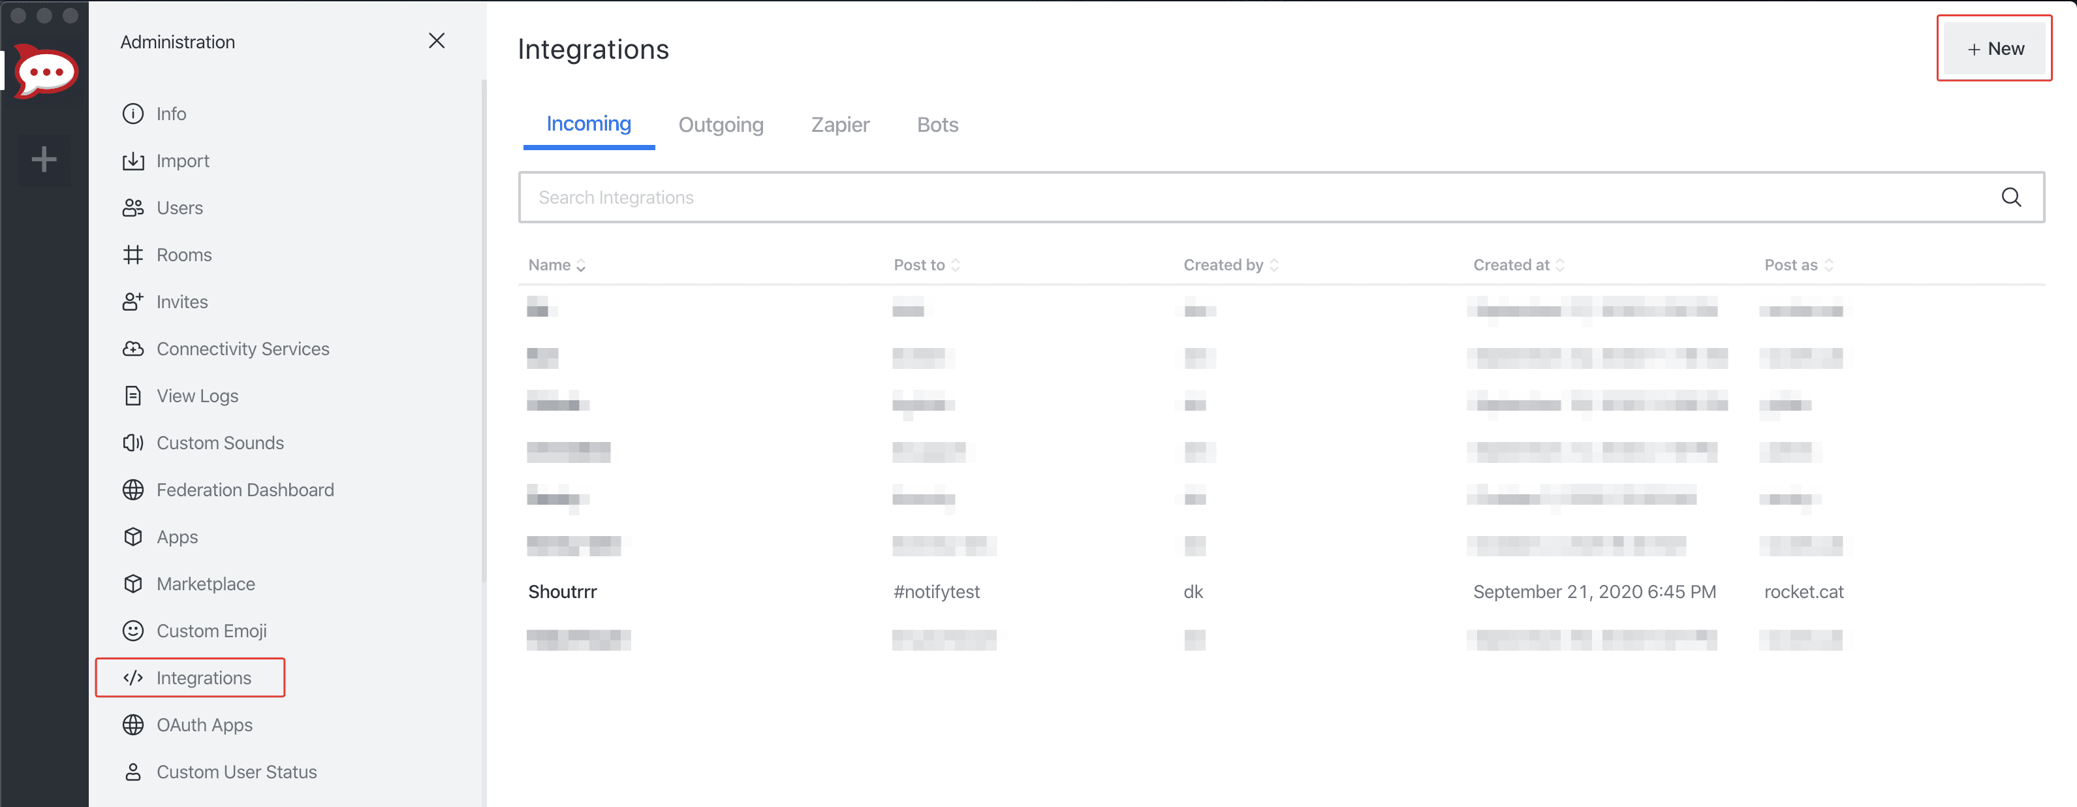Select the Rooms section with hash icon
This screenshot has height=807, width=2077.
point(184,254)
